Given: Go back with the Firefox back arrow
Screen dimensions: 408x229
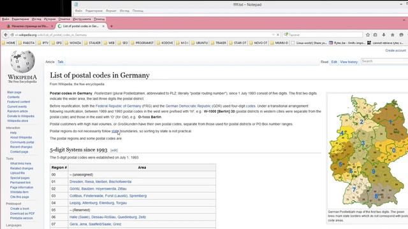Looking at the screenshot, I should 6,34.
